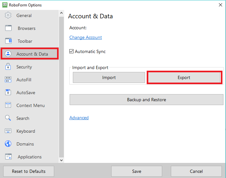Click the General gear icon
226x178 pixels.
(8, 15)
